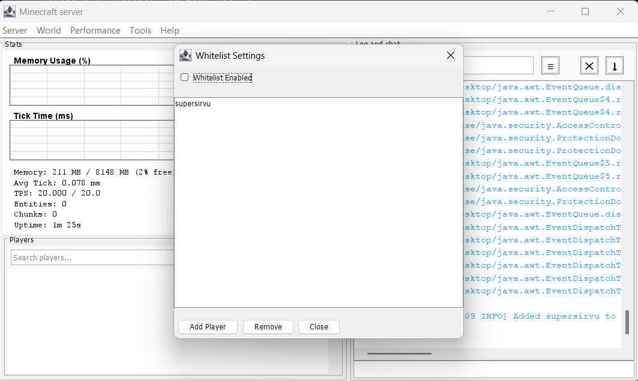Click the Add Player button
Viewport: 638px width, 381px height.
[x=208, y=326]
